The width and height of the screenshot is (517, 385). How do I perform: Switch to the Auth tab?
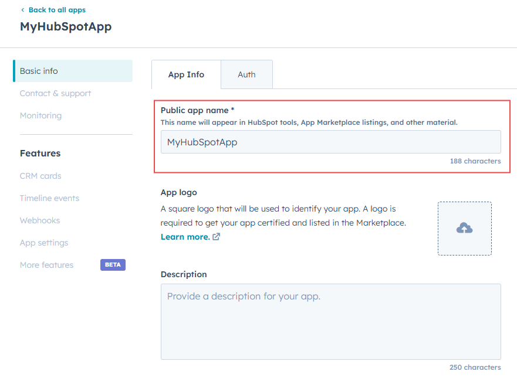(x=246, y=74)
